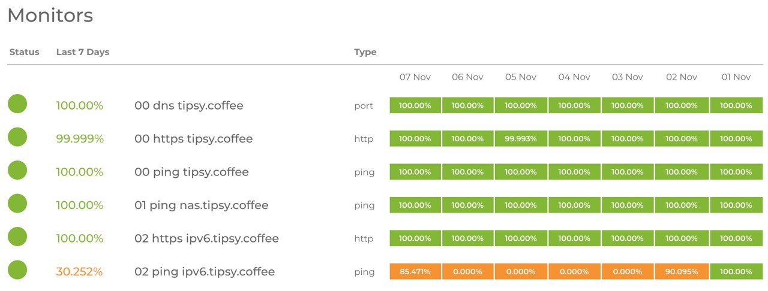Open the 00 https tipsy.coffee monitor
The height and width of the screenshot is (291, 768).
point(194,139)
